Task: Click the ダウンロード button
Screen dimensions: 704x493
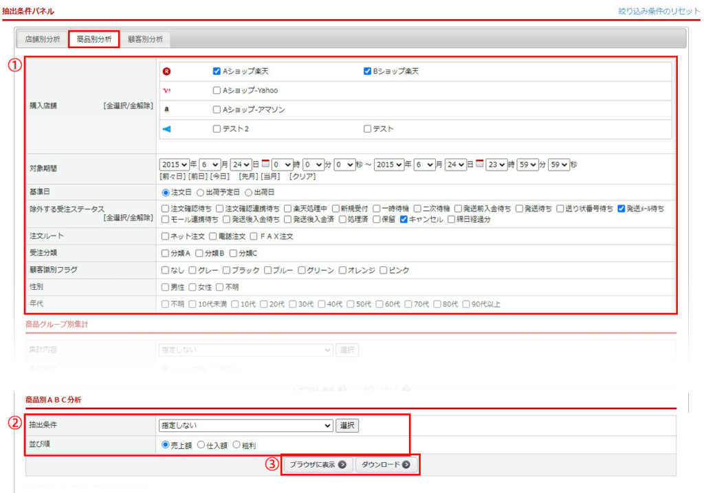Action: coord(386,465)
